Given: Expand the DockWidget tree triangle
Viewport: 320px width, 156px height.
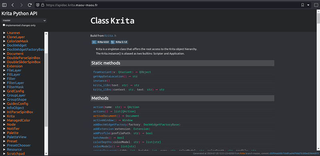Looking at the screenshot, I should click(4, 45).
